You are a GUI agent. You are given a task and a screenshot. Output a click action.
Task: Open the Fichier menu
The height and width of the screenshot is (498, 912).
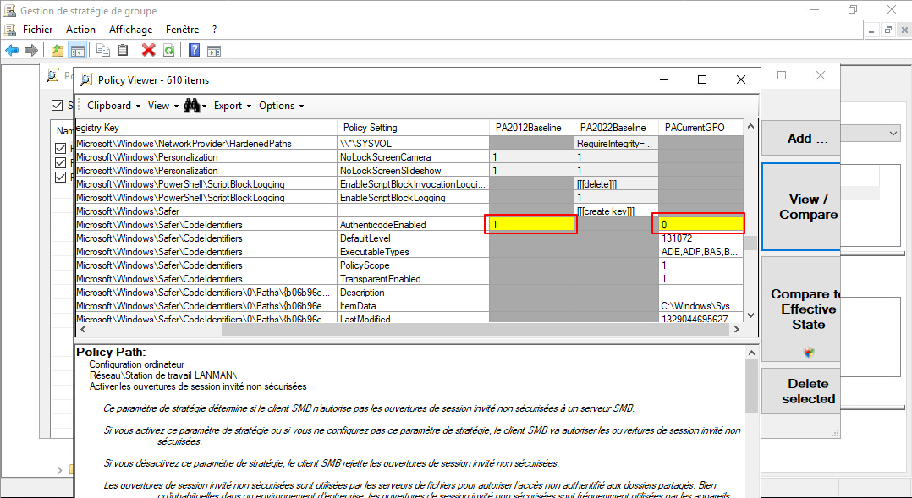tap(37, 29)
